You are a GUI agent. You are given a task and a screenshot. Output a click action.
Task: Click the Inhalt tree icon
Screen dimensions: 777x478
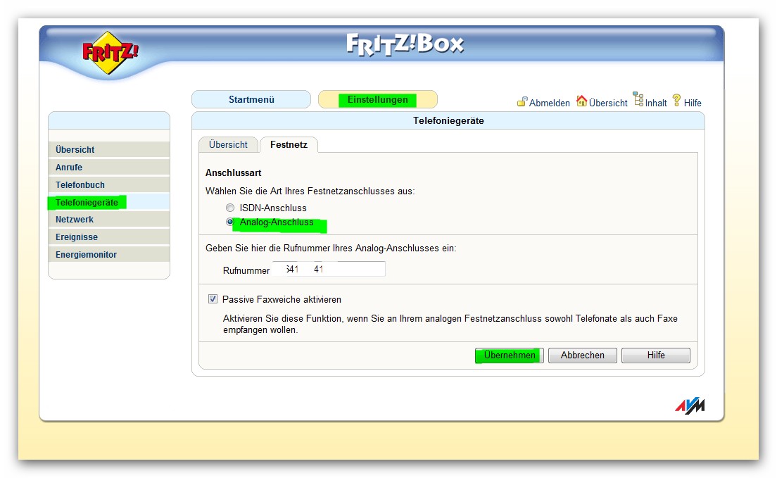(x=638, y=99)
